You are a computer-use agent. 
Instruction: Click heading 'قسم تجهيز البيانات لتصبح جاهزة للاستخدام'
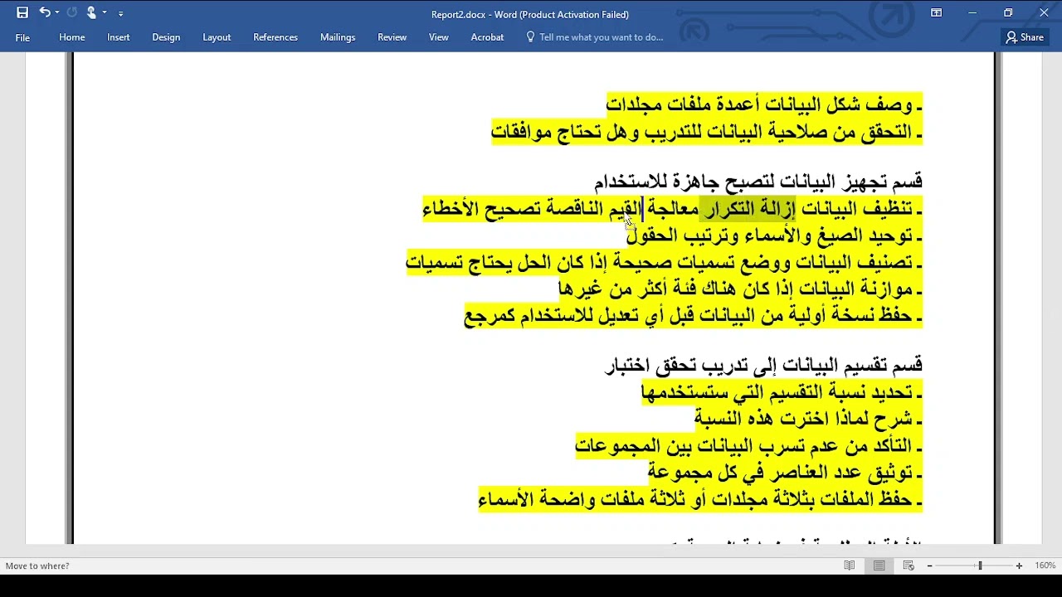758,182
